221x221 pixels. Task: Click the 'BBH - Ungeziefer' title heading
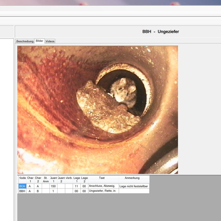pyautogui.click(x=161, y=32)
